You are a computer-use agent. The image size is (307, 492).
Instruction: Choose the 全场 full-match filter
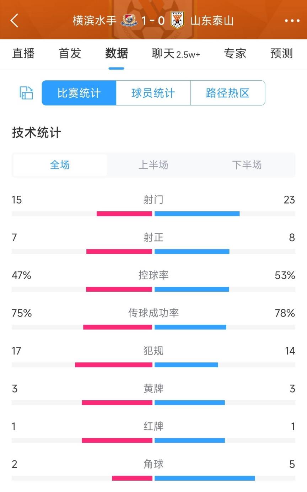pyautogui.click(x=60, y=165)
